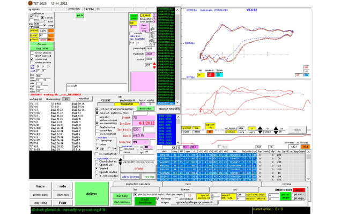Select the Closed (shut in) csg config option

97,162
